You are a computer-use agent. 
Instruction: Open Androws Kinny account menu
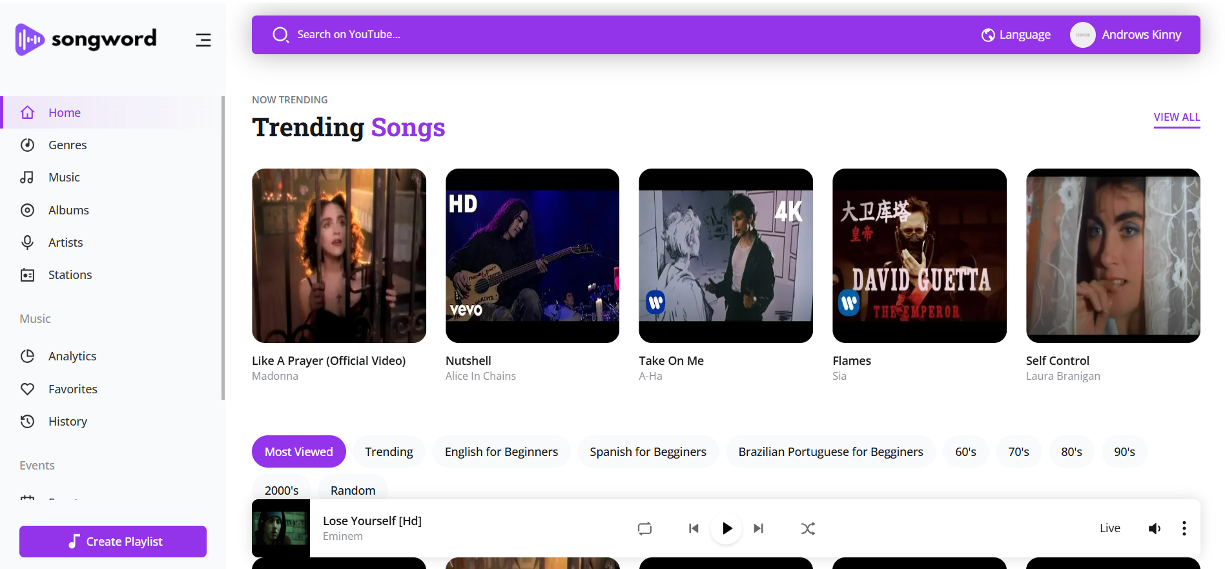coord(1126,35)
